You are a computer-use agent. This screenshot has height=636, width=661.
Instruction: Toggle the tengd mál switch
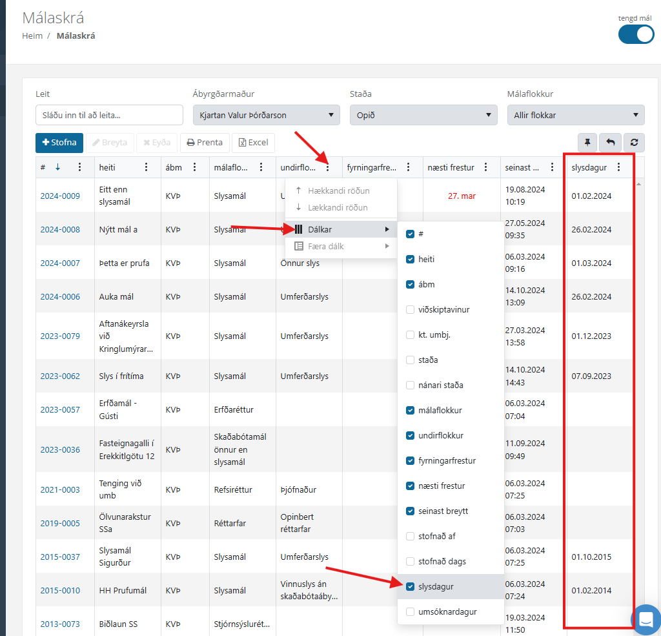[636, 35]
